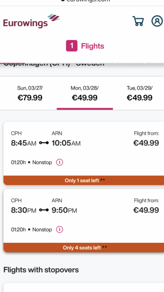The image size is (164, 292).
Task: Click the €49.99 price of morning flight
Action: click(x=146, y=143)
